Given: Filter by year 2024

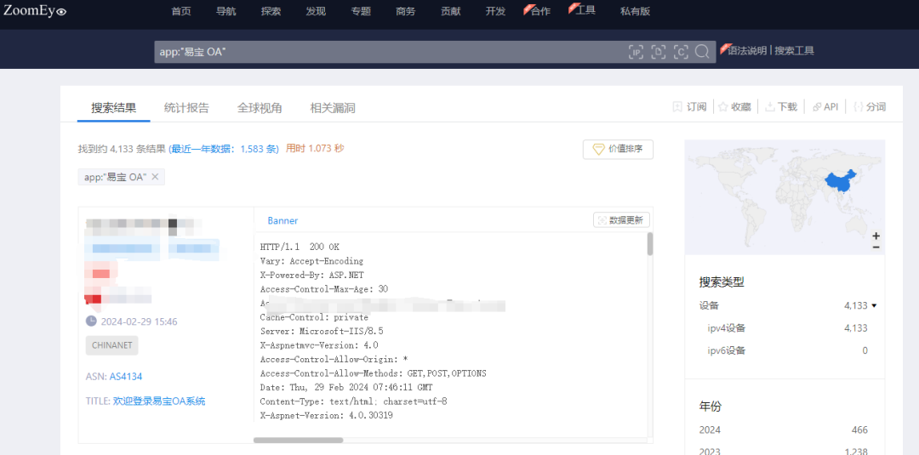Looking at the screenshot, I should pos(784,429).
